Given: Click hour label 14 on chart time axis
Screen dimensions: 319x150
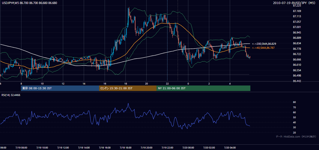Looking at the screenshot, I should pyautogui.click(x=84, y=83).
